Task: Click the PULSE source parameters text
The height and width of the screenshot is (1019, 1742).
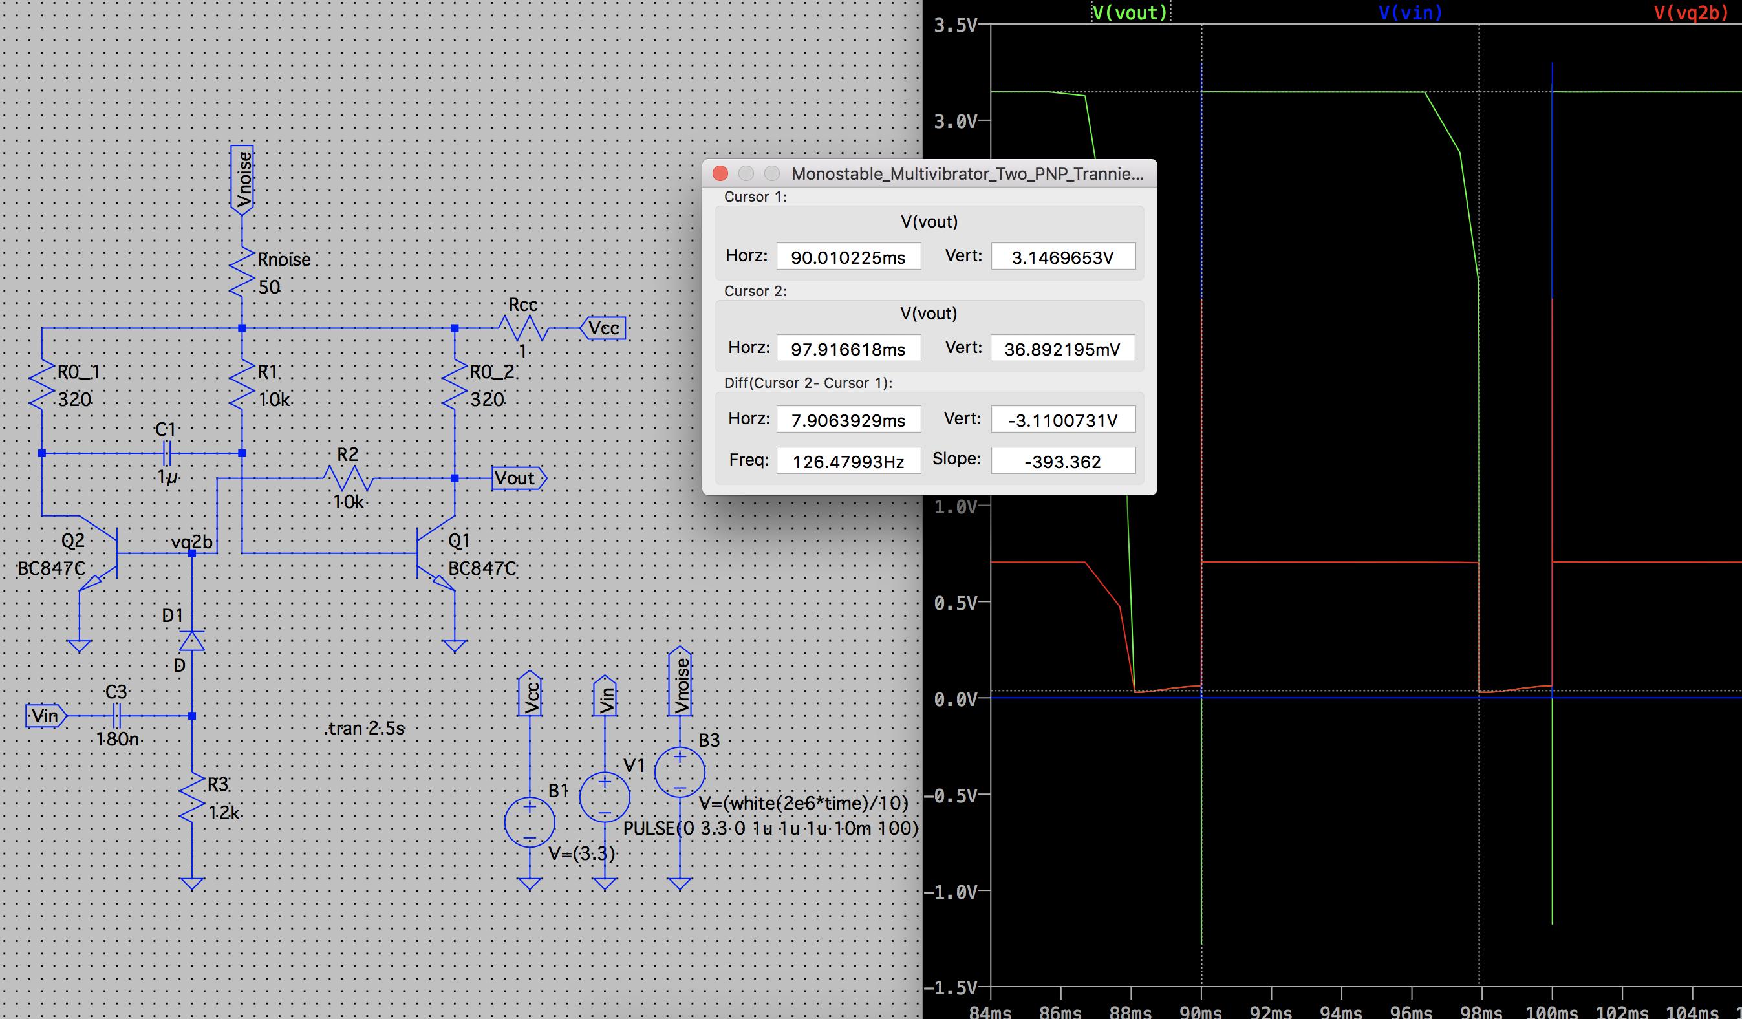Action: [771, 828]
